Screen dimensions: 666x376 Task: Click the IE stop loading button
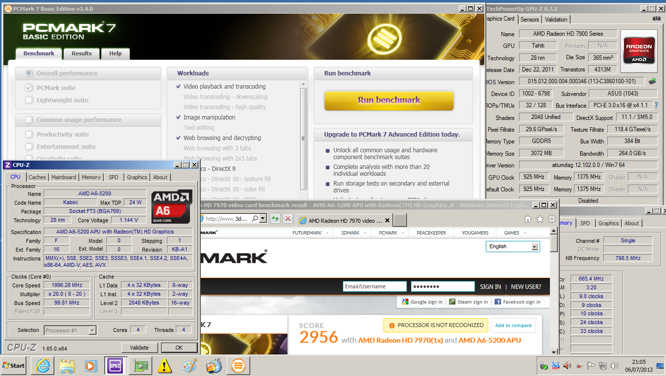(x=288, y=219)
